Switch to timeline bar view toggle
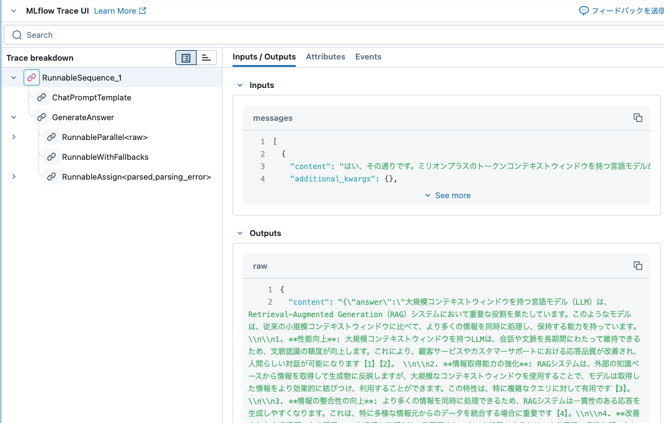664x423 pixels. click(206, 58)
